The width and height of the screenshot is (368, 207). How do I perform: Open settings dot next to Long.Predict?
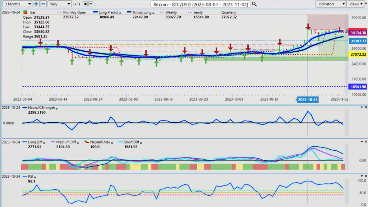point(120,13)
